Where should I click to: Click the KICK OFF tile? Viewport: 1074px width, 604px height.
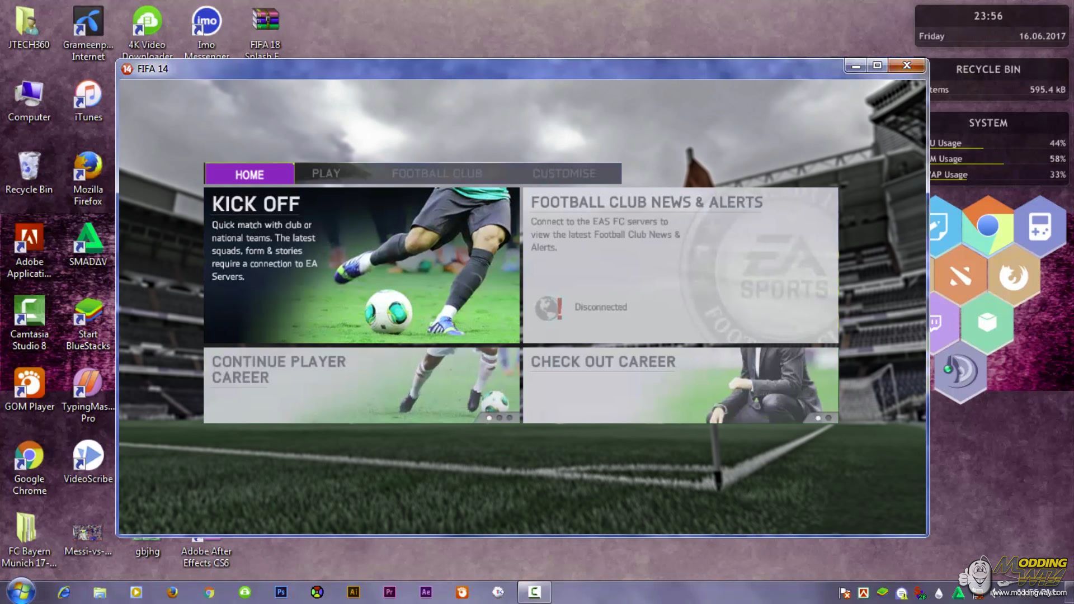[361, 265]
